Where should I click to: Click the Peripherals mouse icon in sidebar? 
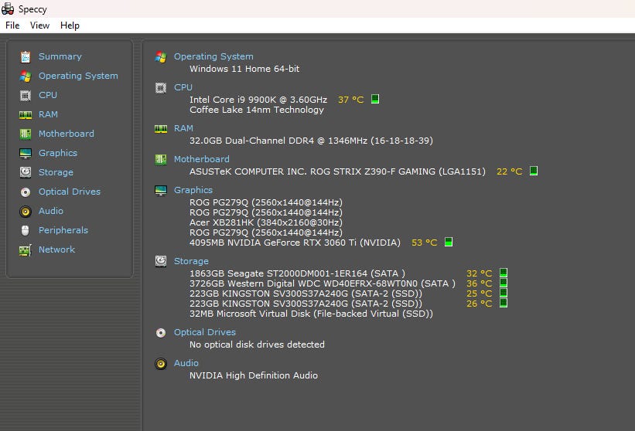tap(26, 230)
